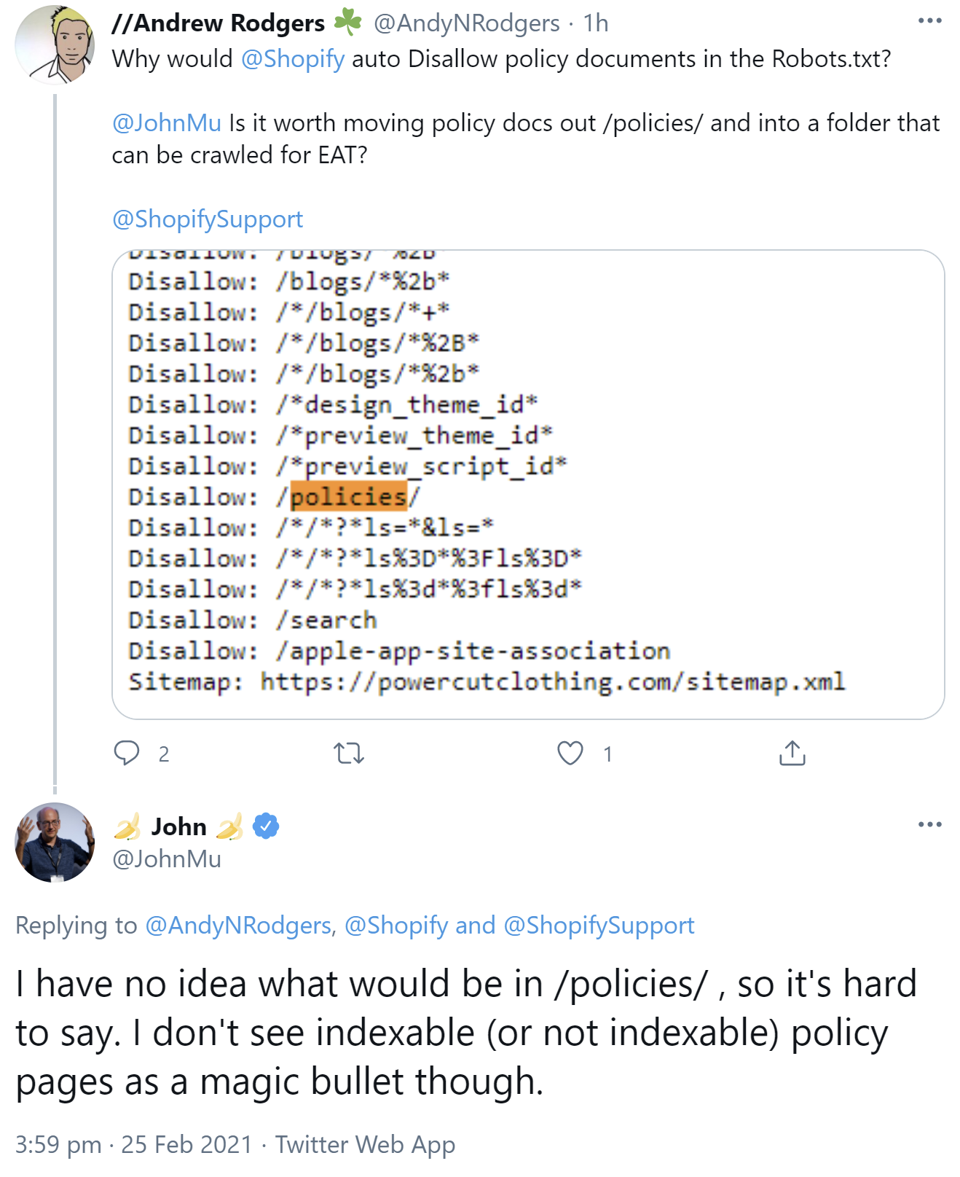Open the more options menu on John's tweet

(929, 824)
